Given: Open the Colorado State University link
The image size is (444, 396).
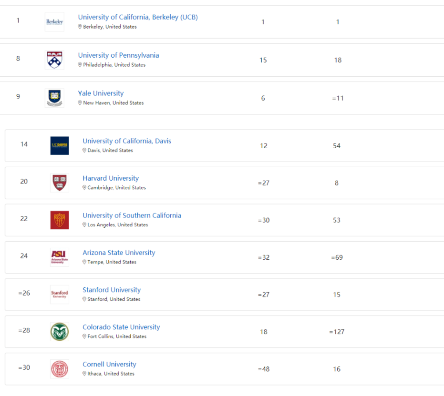Looking at the screenshot, I should coord(121,327).
